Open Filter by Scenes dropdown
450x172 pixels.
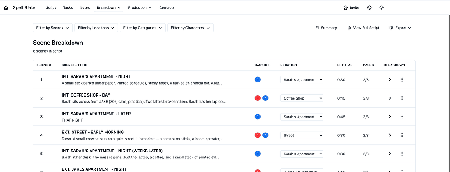(53, 28)
